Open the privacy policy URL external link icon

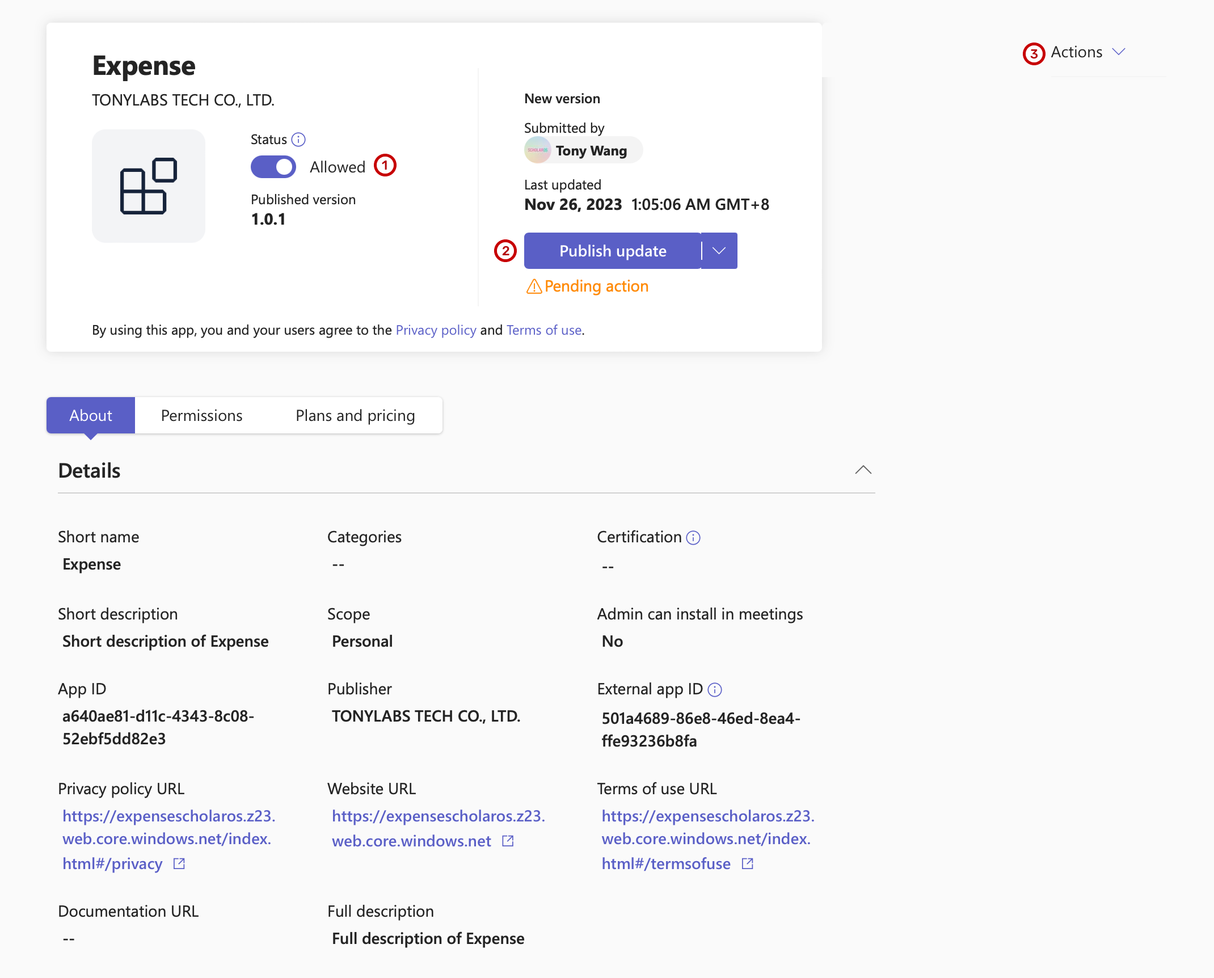pyautogui.click(x=179, y=864)
